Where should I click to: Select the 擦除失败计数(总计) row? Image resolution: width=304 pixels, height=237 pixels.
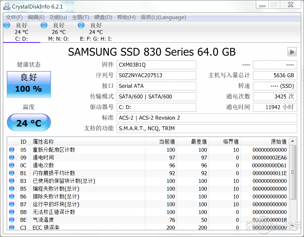tap(148, 196)
